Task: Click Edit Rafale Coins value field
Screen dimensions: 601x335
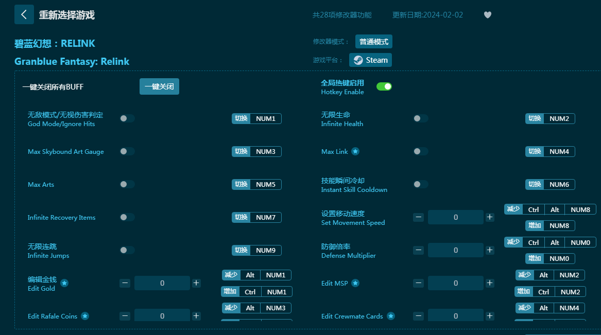Action: click(x=162, y=316)
